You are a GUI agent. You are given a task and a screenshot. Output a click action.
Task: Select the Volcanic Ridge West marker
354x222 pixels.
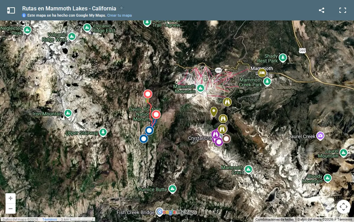pyautogui.click(x=72, y=36)
